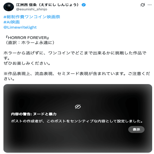The height and width of the screenshot is (154, 154).
Task: Click the ぜひお楽しみください line
Action: pos(27,63)
